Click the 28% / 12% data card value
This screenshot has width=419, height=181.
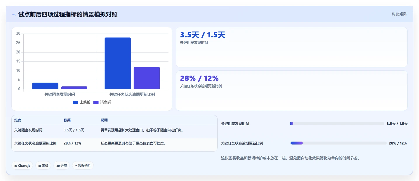(x=199, y=78)
